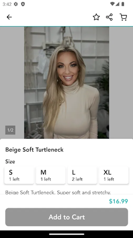Image resolution: width=133 pixels, height=238 pixels.
Task: Go back using the arrow icon
Action: click(x=9, y=17)
